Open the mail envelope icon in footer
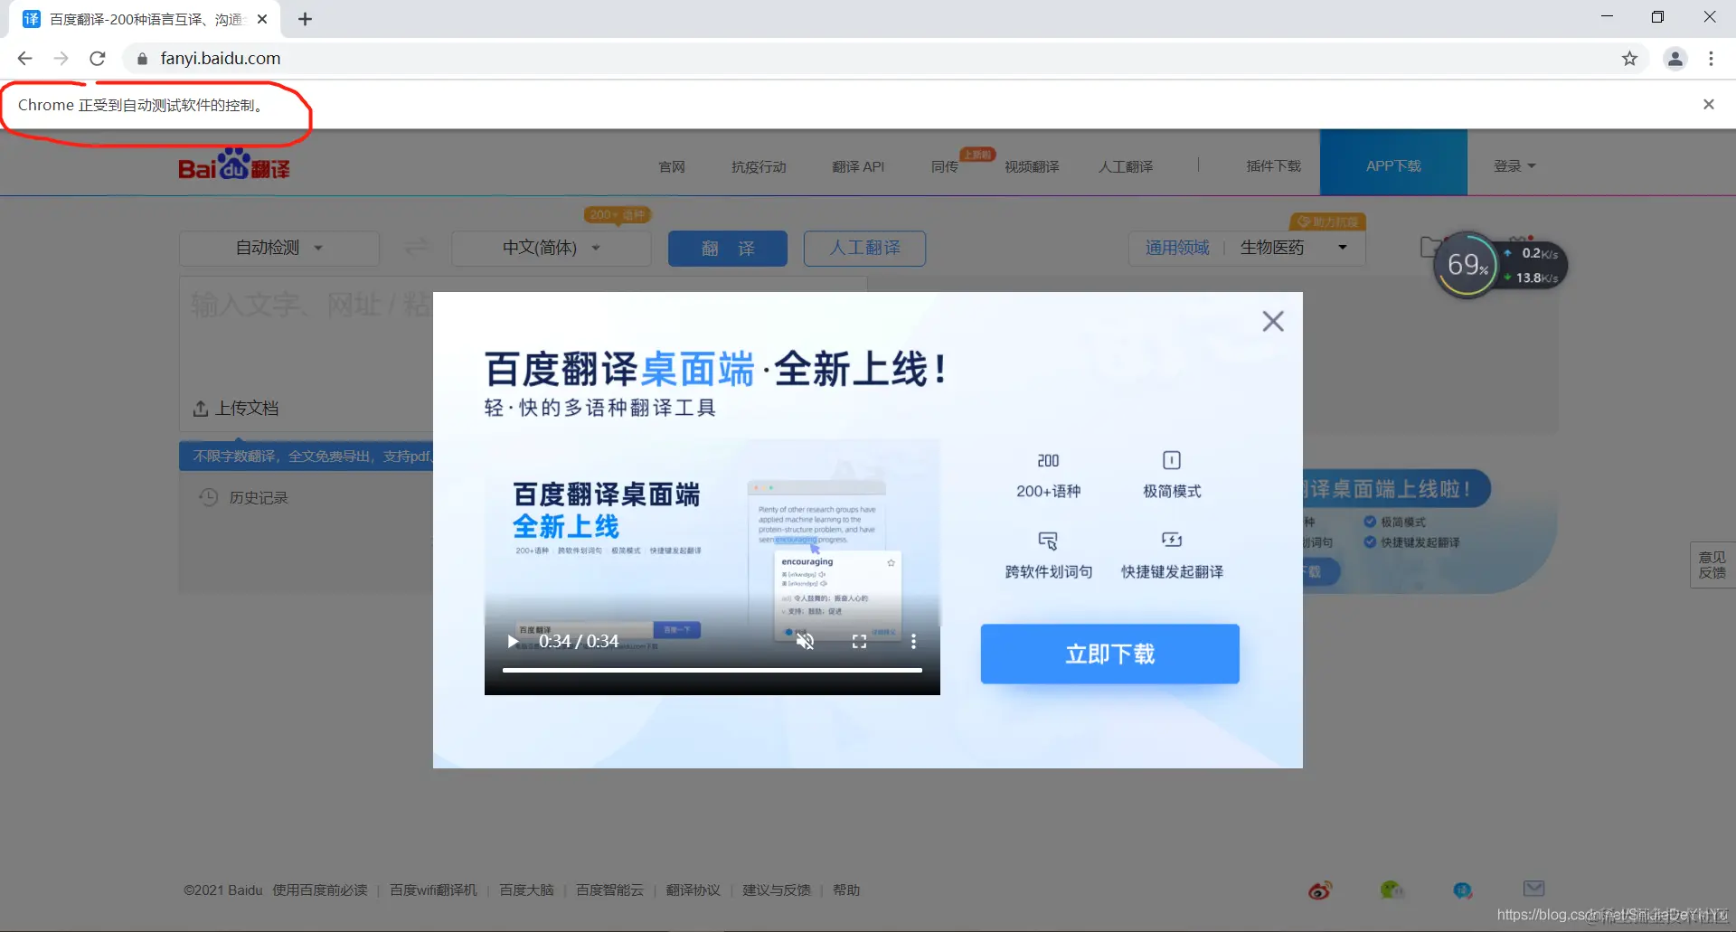The height and width of the screenshot is (932, 1736). click(1533, 890)
